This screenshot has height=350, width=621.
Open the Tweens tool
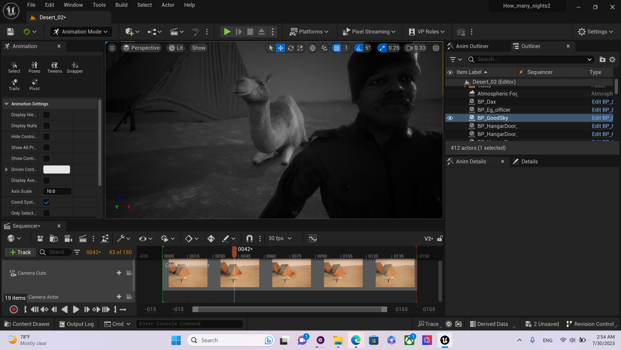point(55,67)
